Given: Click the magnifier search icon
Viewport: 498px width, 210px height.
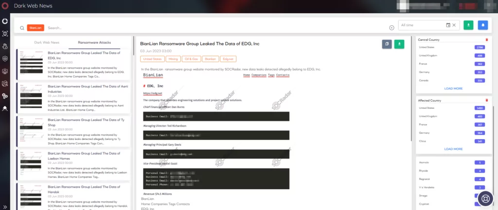Looking at the screenshot, I should [22, 28].
